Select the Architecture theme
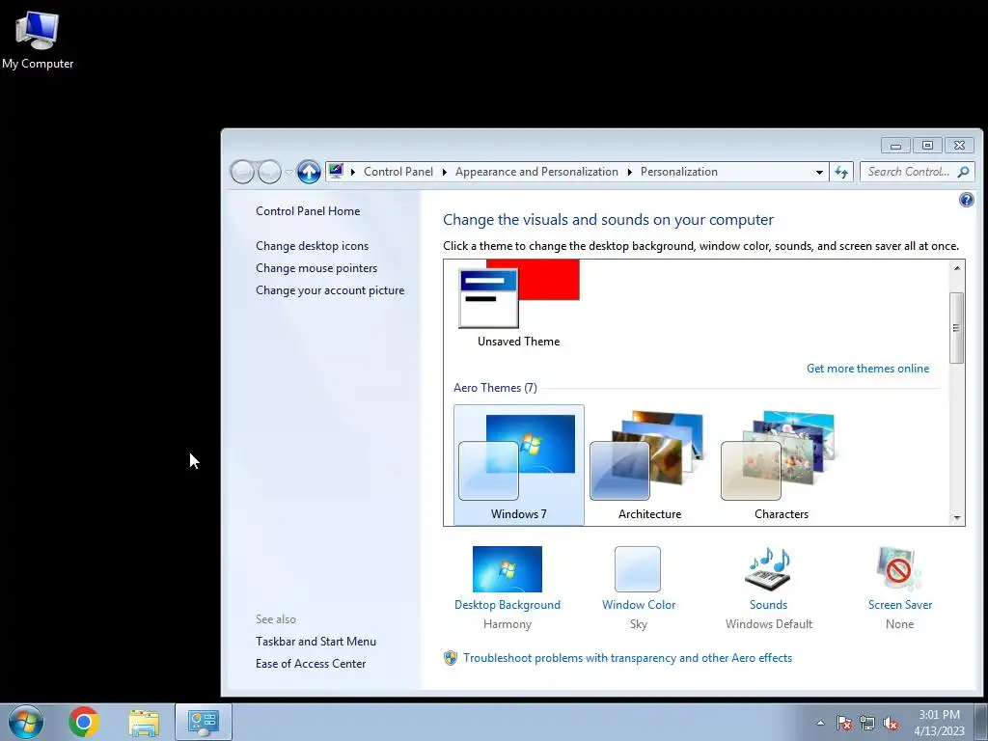The width and height of the screenshot is (988, 741). pyautogui.click(x=649, y=465)
